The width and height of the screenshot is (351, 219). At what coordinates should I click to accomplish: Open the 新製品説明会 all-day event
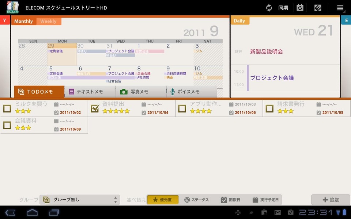267,51
